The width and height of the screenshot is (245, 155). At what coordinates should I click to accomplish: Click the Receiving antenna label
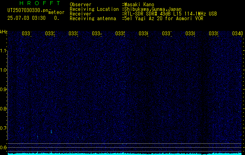[93, 19]
